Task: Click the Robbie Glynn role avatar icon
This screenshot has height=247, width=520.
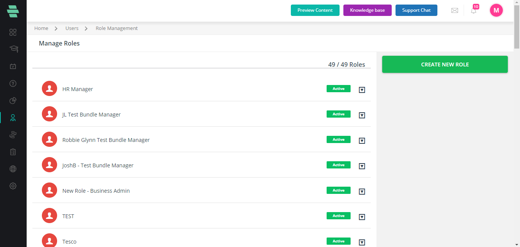Action: click(49, 139)
